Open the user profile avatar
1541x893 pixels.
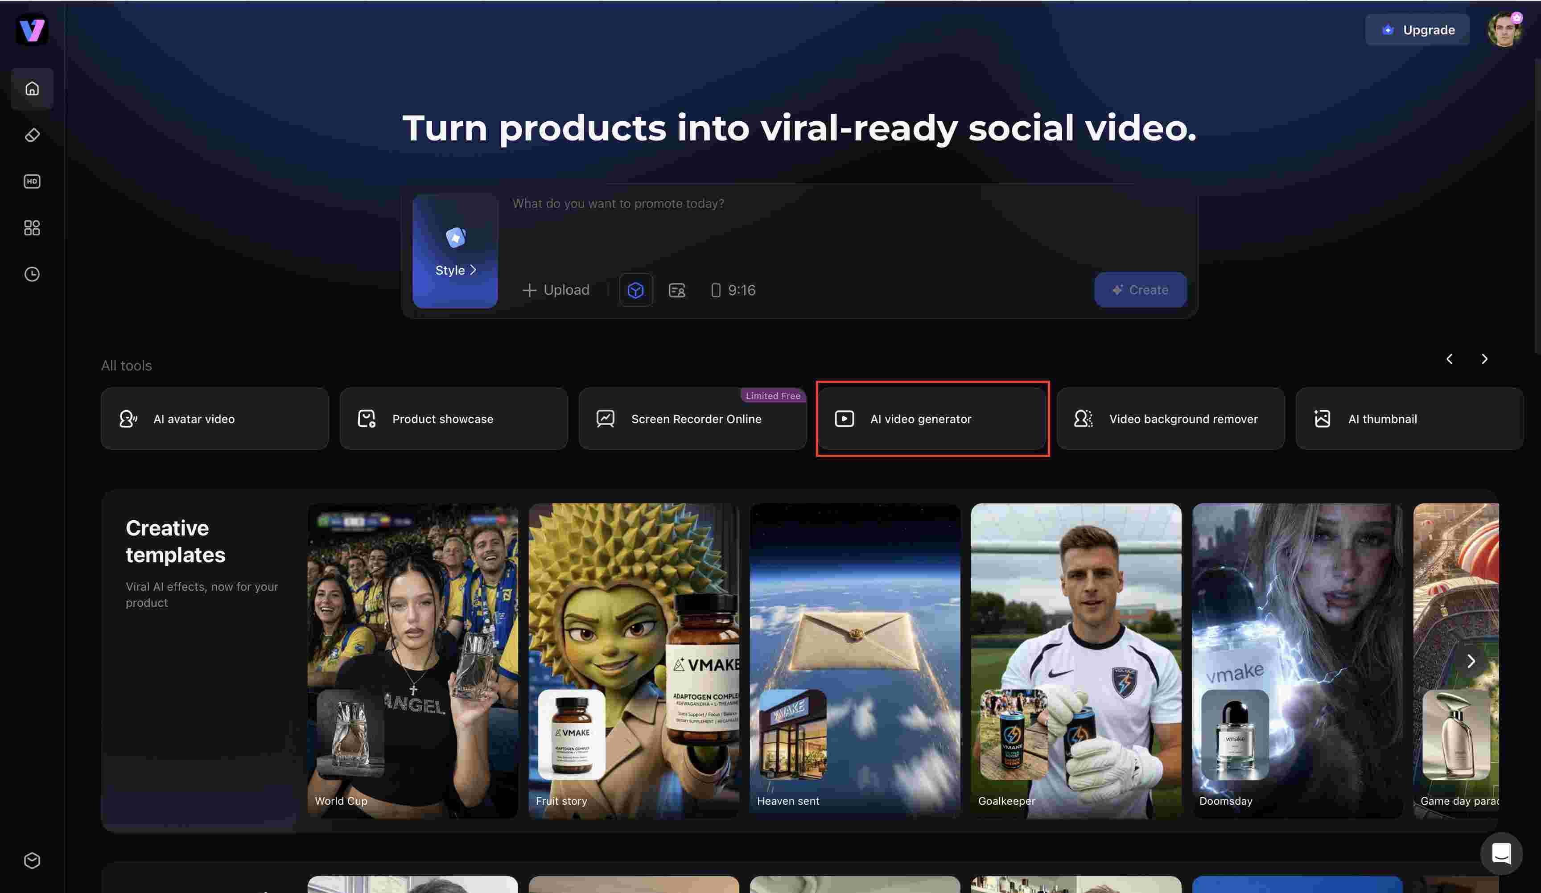[1504, 29]
